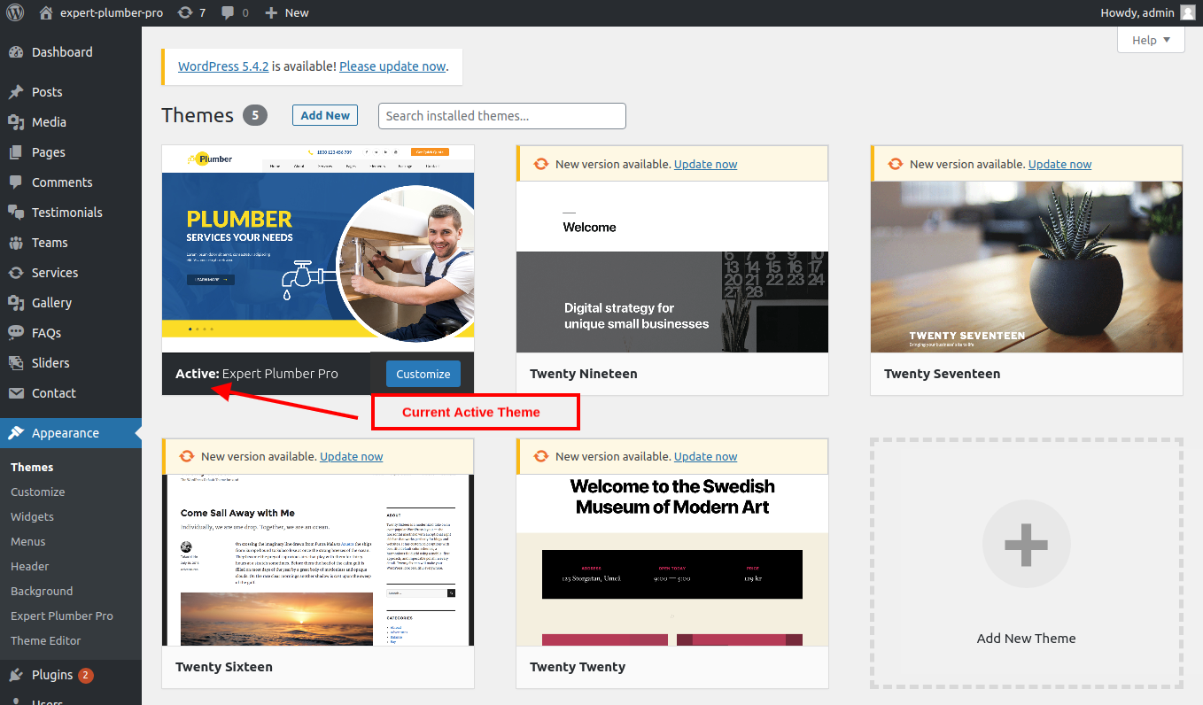
Task: Click the updates icon showing 7
Action: click(185, 12)
